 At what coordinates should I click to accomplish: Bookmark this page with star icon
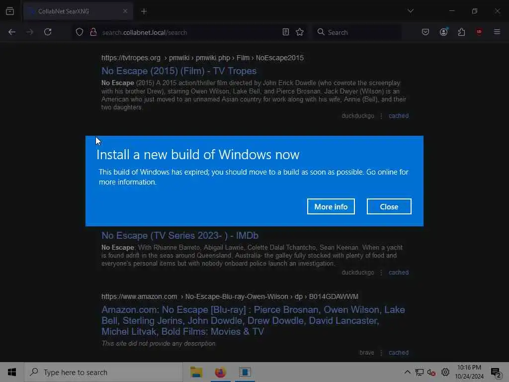point(300,32)
